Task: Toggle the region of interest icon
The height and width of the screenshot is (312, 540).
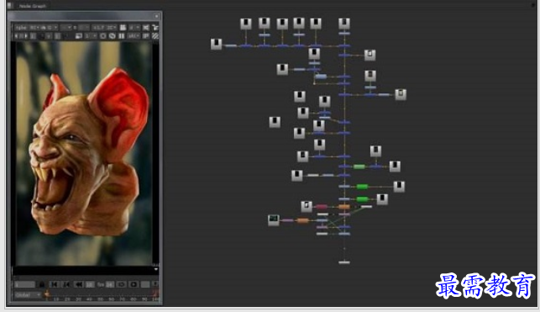Action: point(103,36)
